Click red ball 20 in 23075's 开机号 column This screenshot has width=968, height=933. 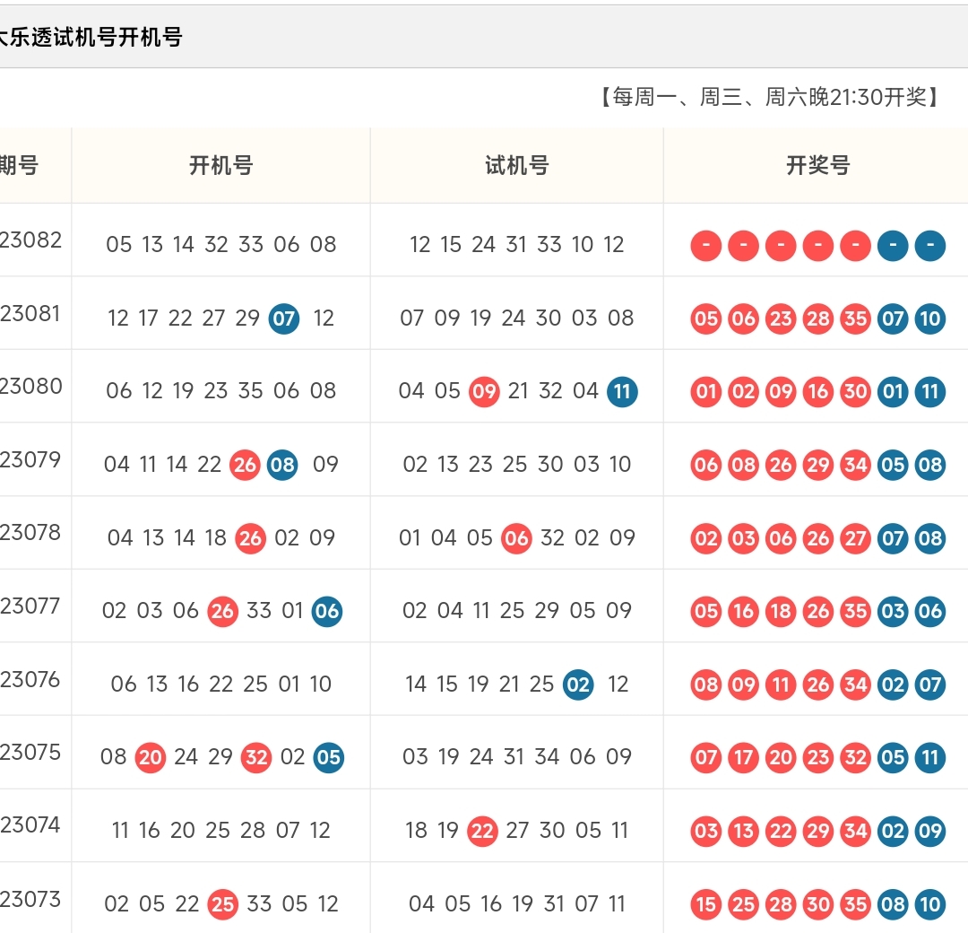click(x=151, y=757)
